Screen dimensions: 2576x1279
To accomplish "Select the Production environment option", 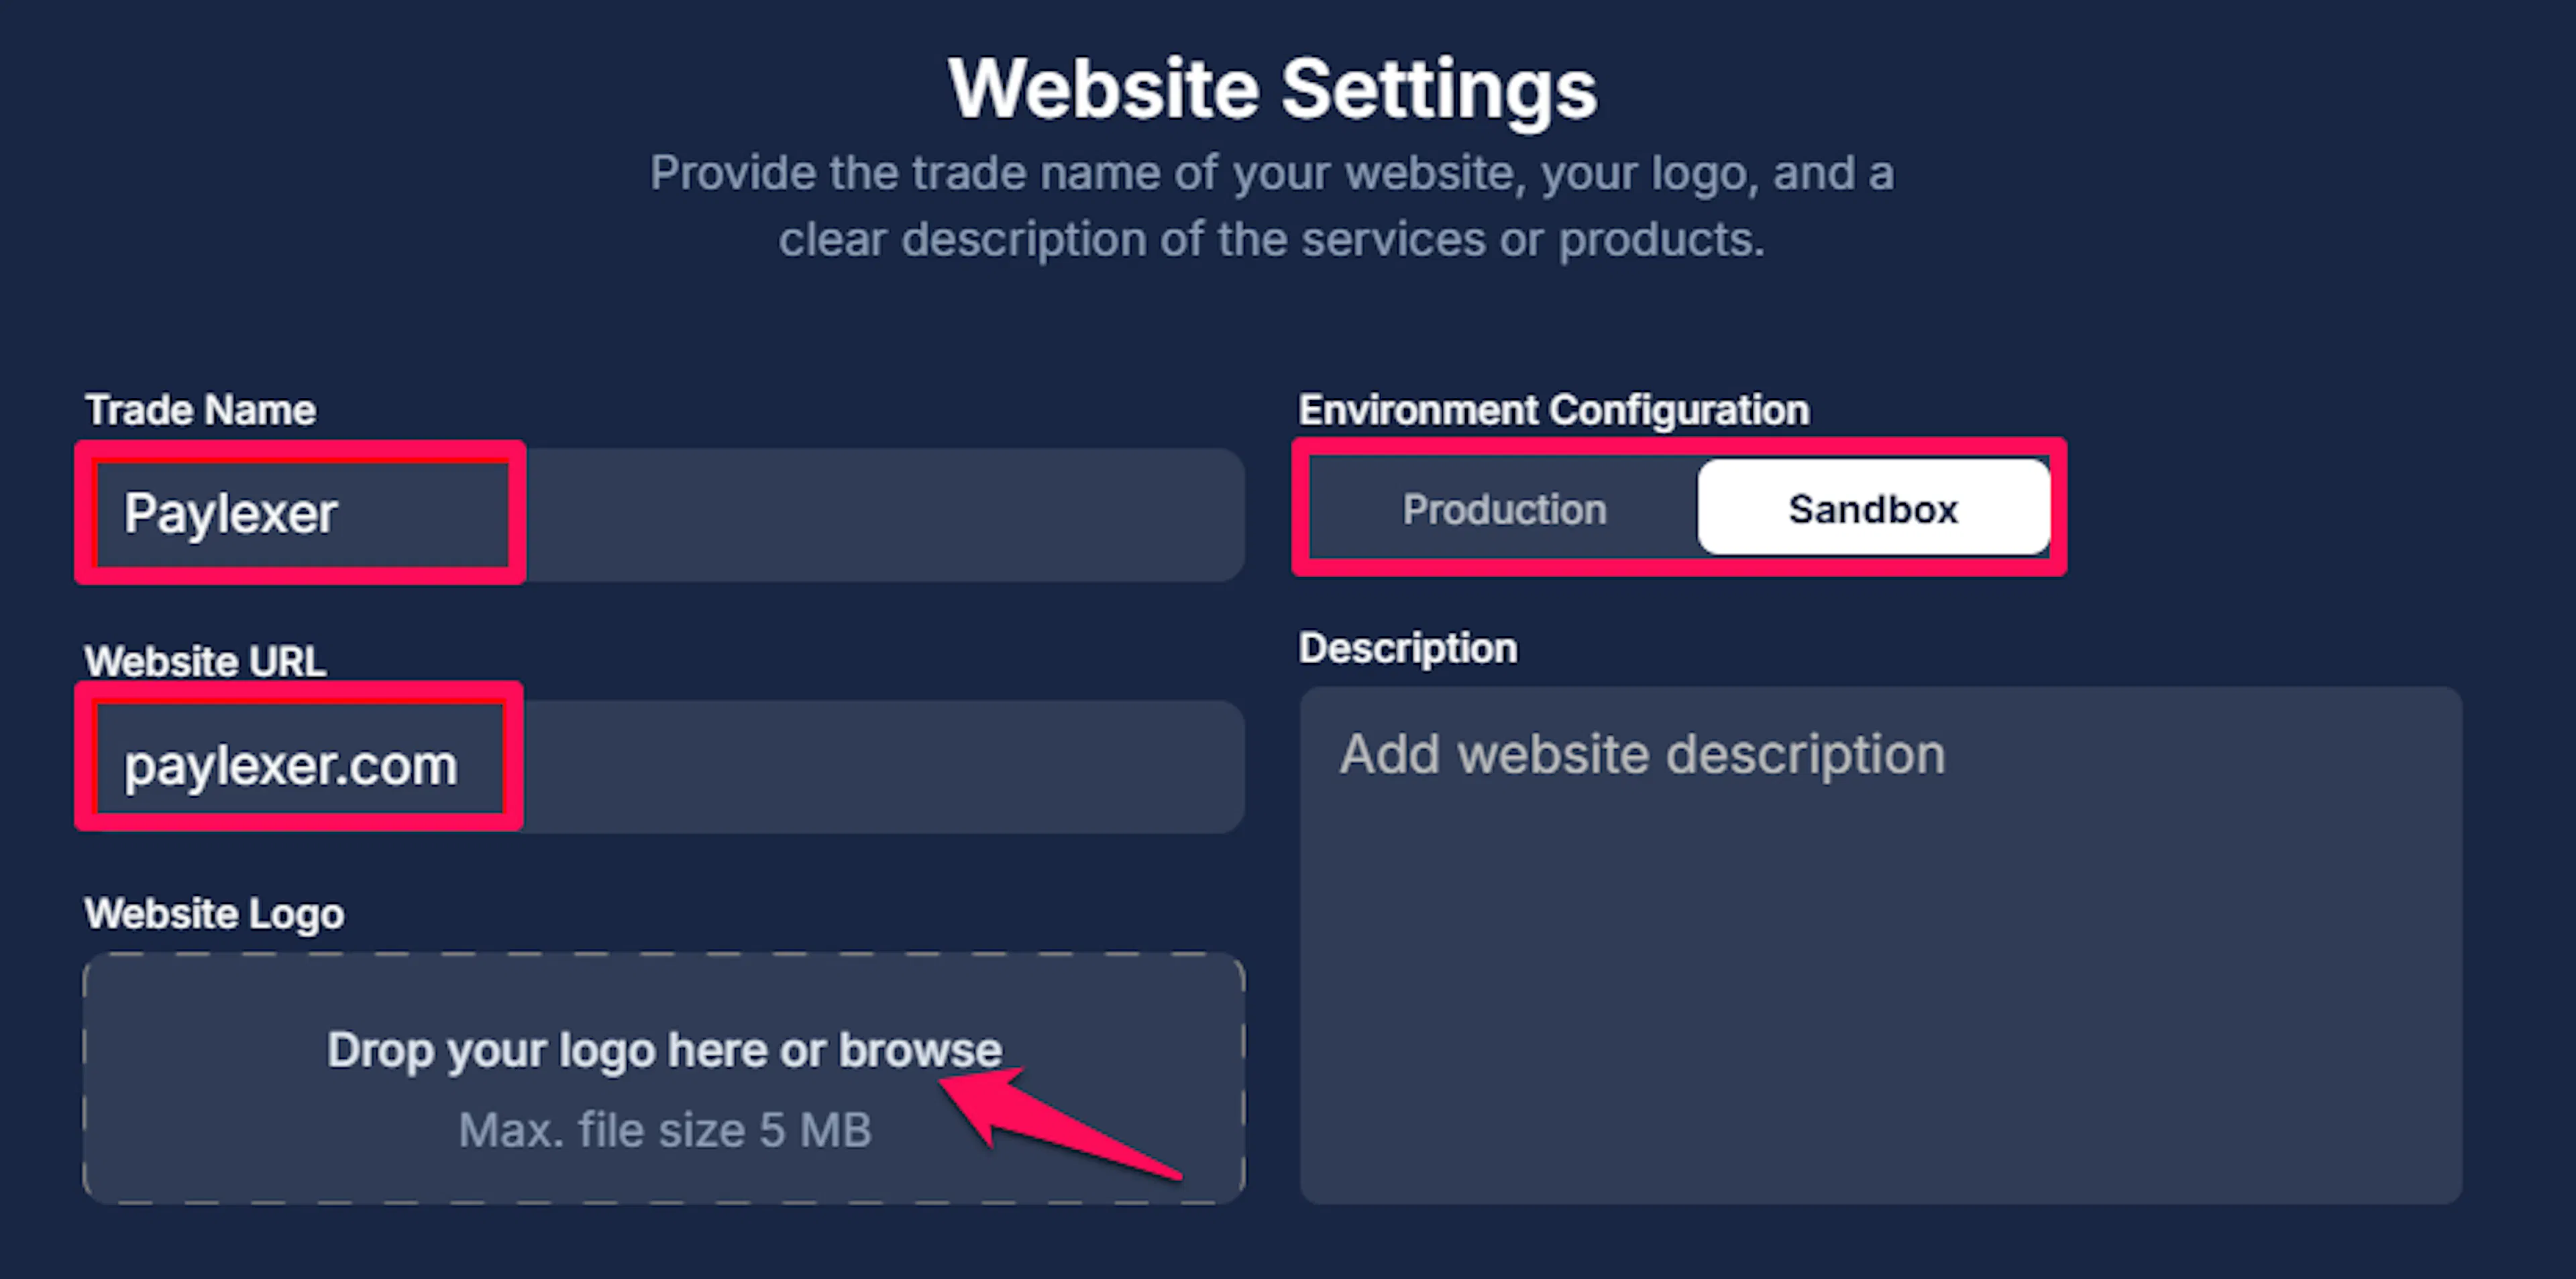I will [1504, 509].
